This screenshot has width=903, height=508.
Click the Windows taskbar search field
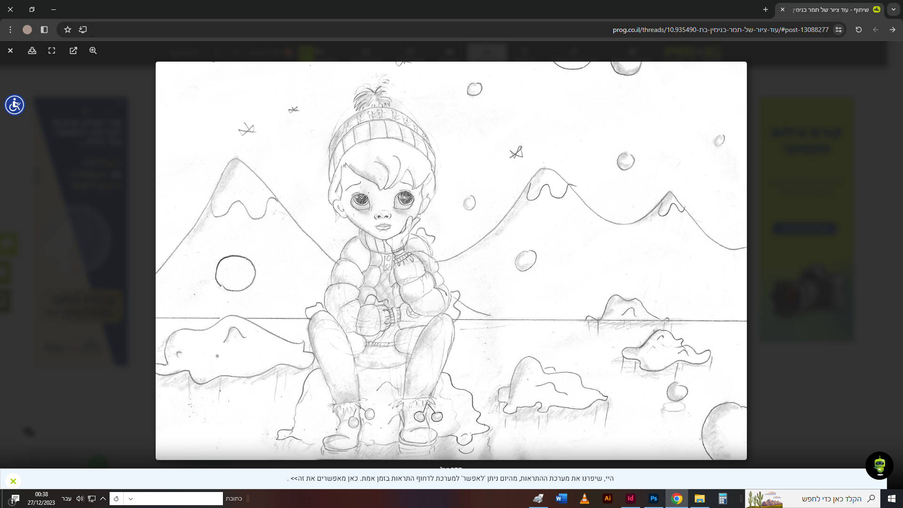point(831,499)
